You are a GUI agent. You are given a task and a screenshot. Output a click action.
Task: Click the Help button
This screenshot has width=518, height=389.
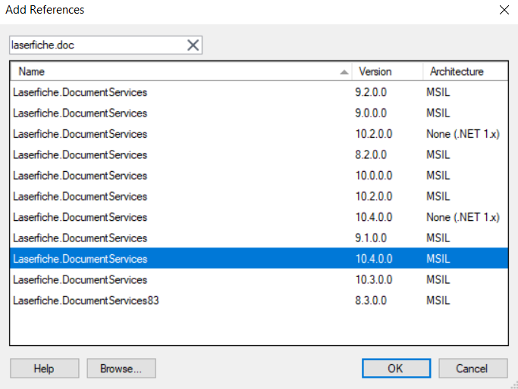pos(44,369)
